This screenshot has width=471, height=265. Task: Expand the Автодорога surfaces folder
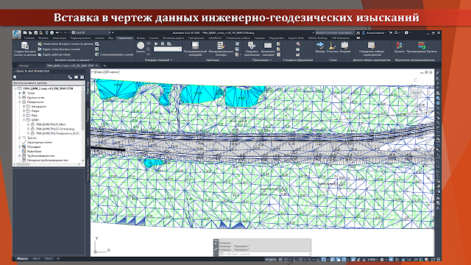pos(24,106)
